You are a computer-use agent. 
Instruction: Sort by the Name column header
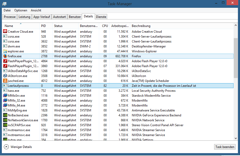(21, 26)
